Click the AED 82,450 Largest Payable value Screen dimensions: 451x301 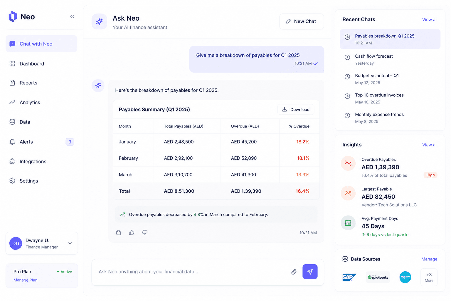tap(378, 197)
